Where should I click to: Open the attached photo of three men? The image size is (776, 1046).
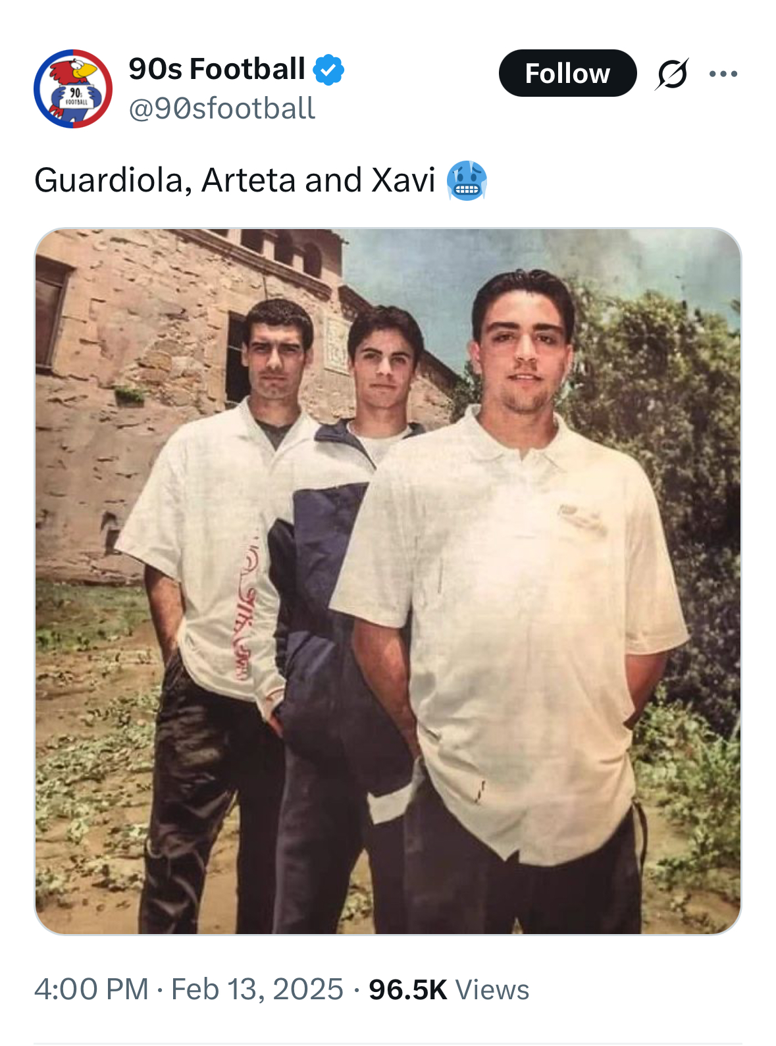(388, 581)
